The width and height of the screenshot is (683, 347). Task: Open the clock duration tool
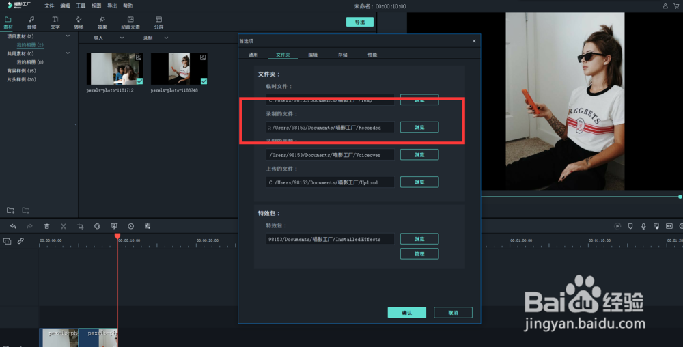(130, 226)
